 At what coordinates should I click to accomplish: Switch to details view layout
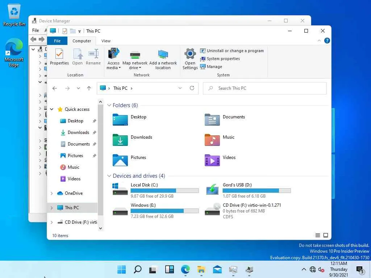coord(317,235)
